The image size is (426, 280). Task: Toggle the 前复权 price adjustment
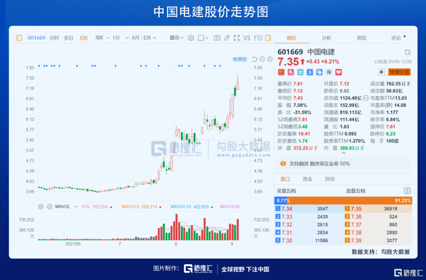(x=240, y=59)
